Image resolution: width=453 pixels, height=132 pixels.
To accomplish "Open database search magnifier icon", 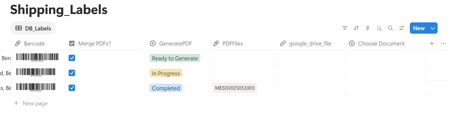I will (x=390, y=28).
